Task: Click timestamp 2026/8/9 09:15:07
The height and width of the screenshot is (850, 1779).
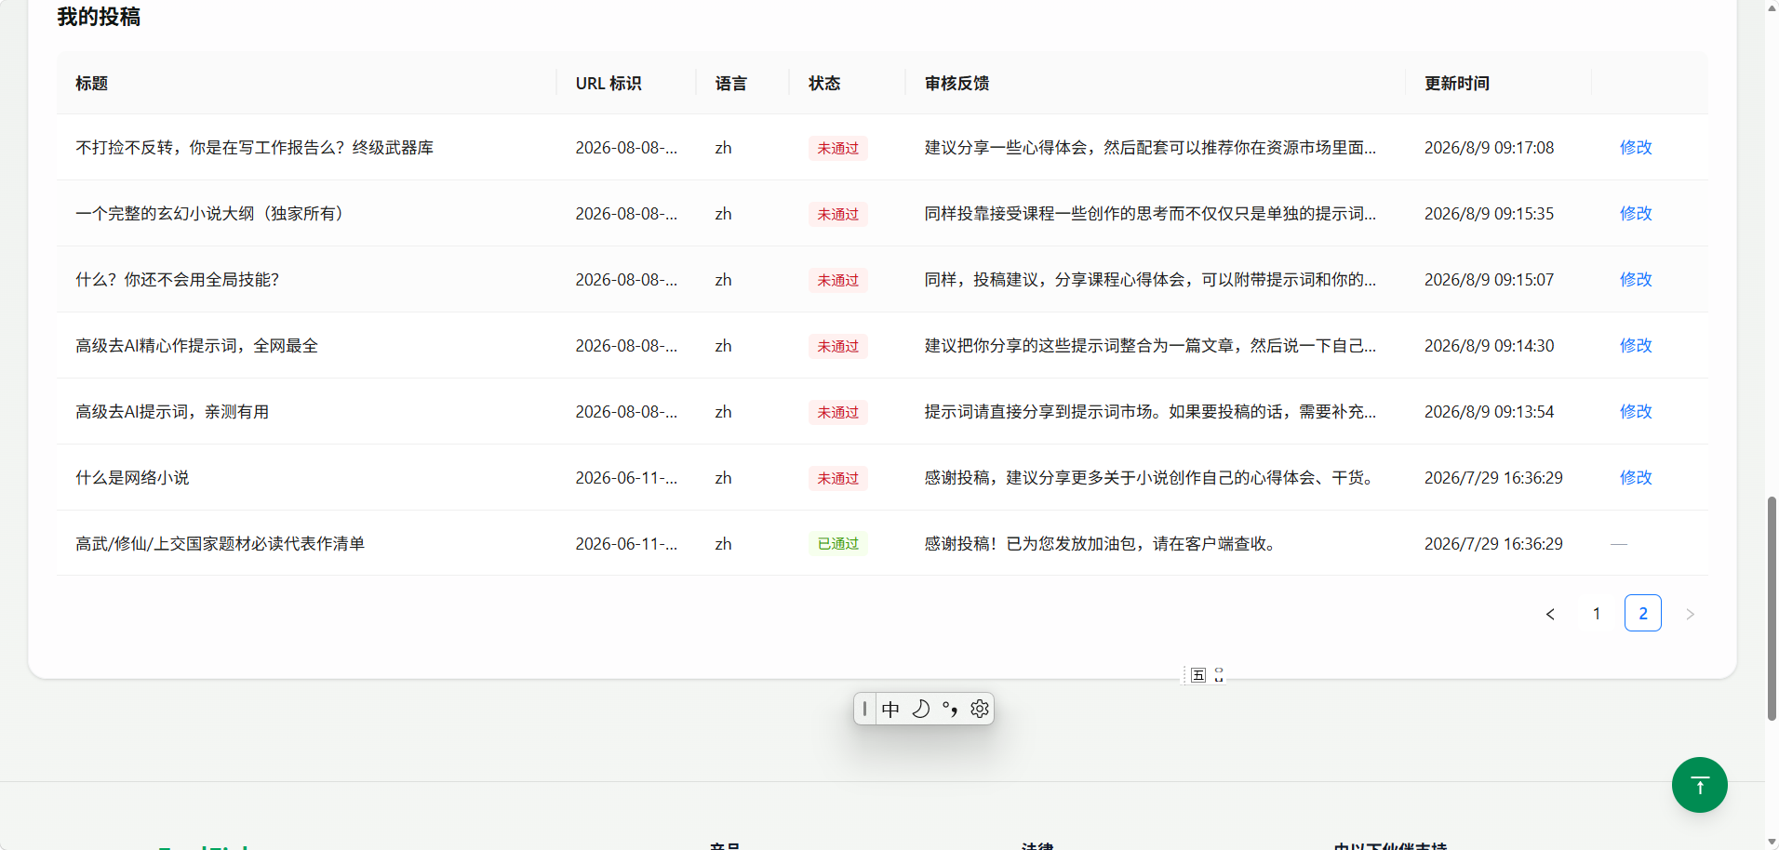Action: click(1489, 280)
